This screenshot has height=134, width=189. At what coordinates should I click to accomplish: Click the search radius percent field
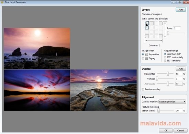[x=179, y=111]
